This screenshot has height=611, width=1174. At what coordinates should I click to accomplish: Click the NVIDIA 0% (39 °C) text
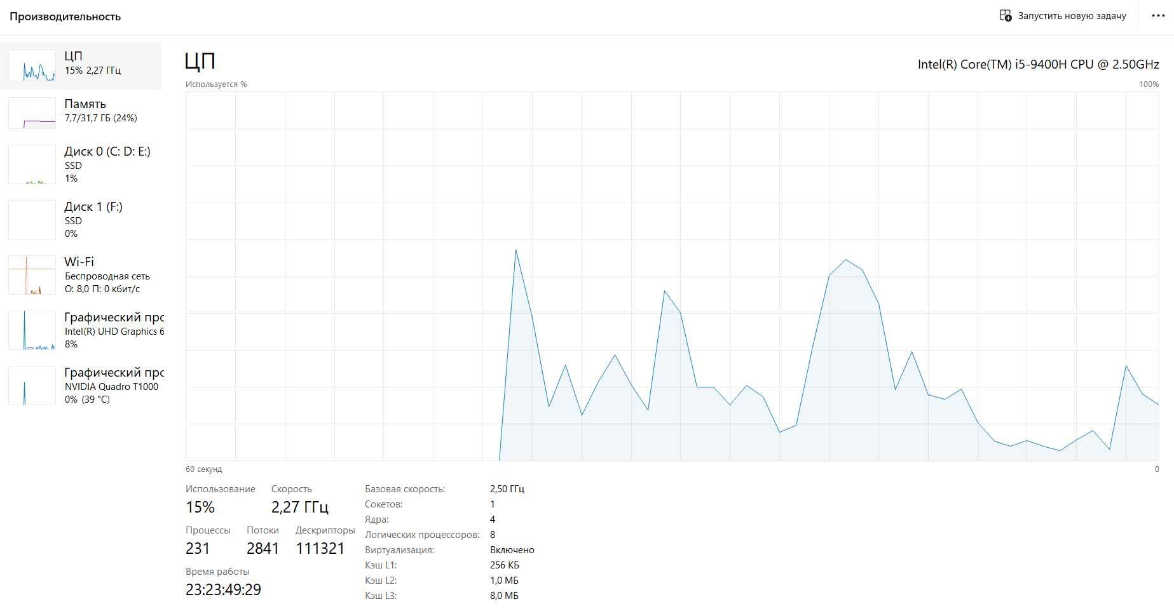(x=87, y=399)
